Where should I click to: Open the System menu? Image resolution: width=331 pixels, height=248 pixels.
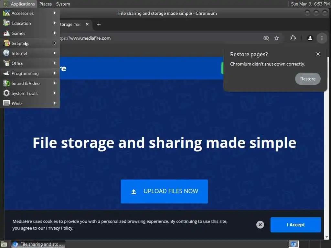(63, 4)
